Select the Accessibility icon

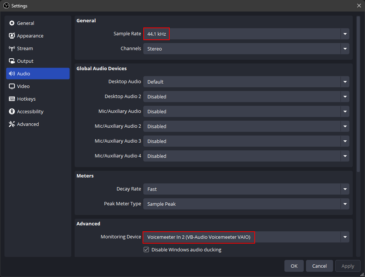click(x=12, y=111)
